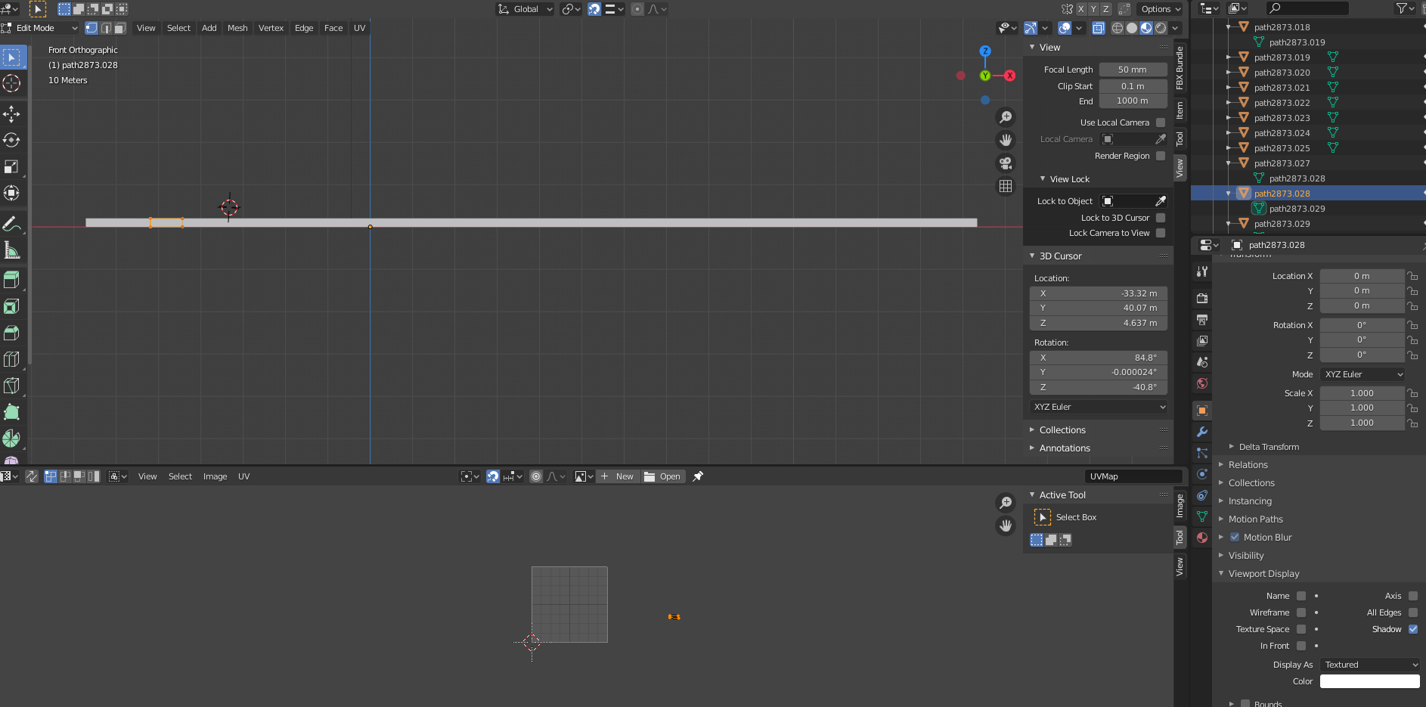
Task: Open the Edit Mode dropdown
Action: click(x=40, y=28)
